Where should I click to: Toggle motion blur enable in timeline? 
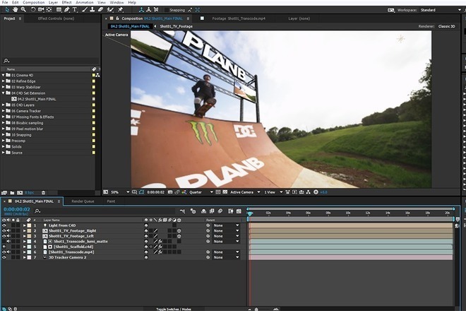[220, 211]
